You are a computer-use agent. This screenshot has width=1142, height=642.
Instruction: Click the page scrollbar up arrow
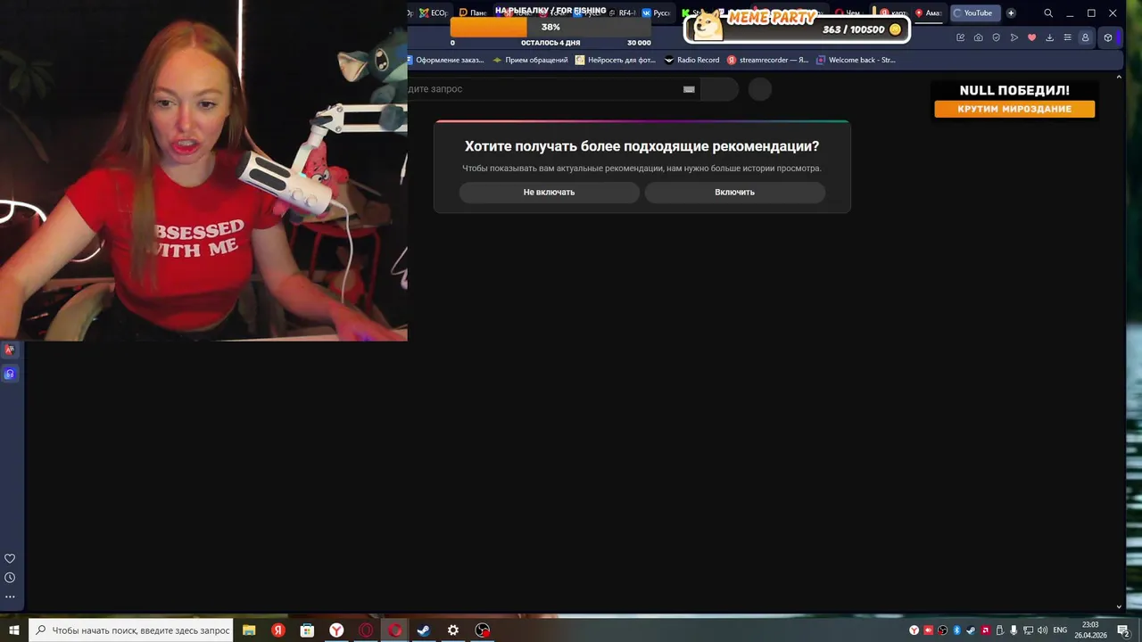[1119, 77]
